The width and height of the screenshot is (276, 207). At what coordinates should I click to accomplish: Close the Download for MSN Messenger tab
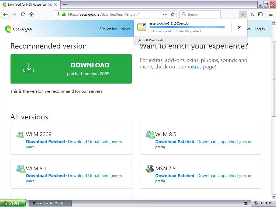point(56,5)
